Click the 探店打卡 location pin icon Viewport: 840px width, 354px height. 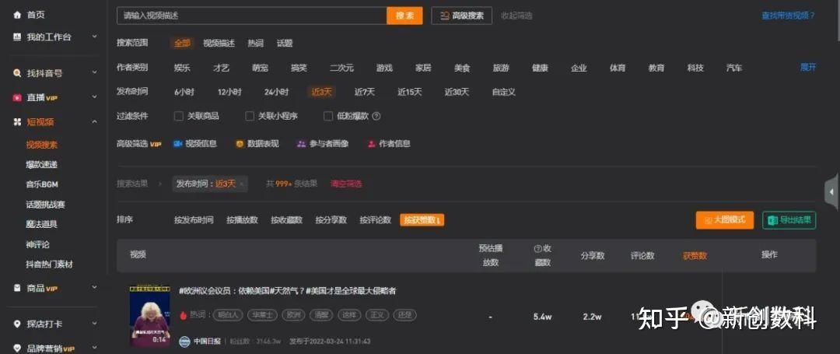[x=17, y=324]
